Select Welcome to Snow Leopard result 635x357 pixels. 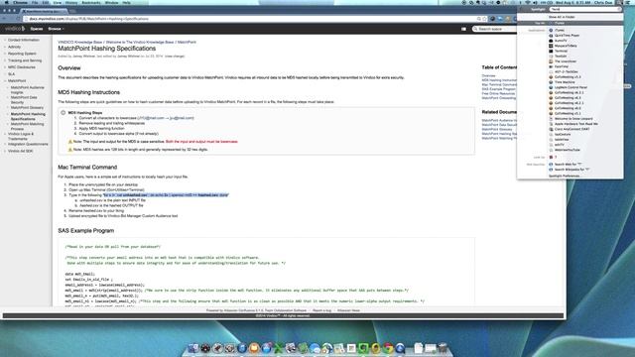pyautogui.click(x=571, y=119)
